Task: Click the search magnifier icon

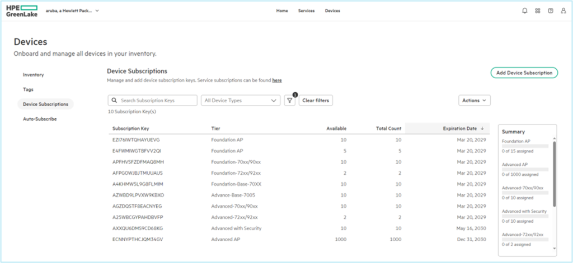Action: pos(114,101)
